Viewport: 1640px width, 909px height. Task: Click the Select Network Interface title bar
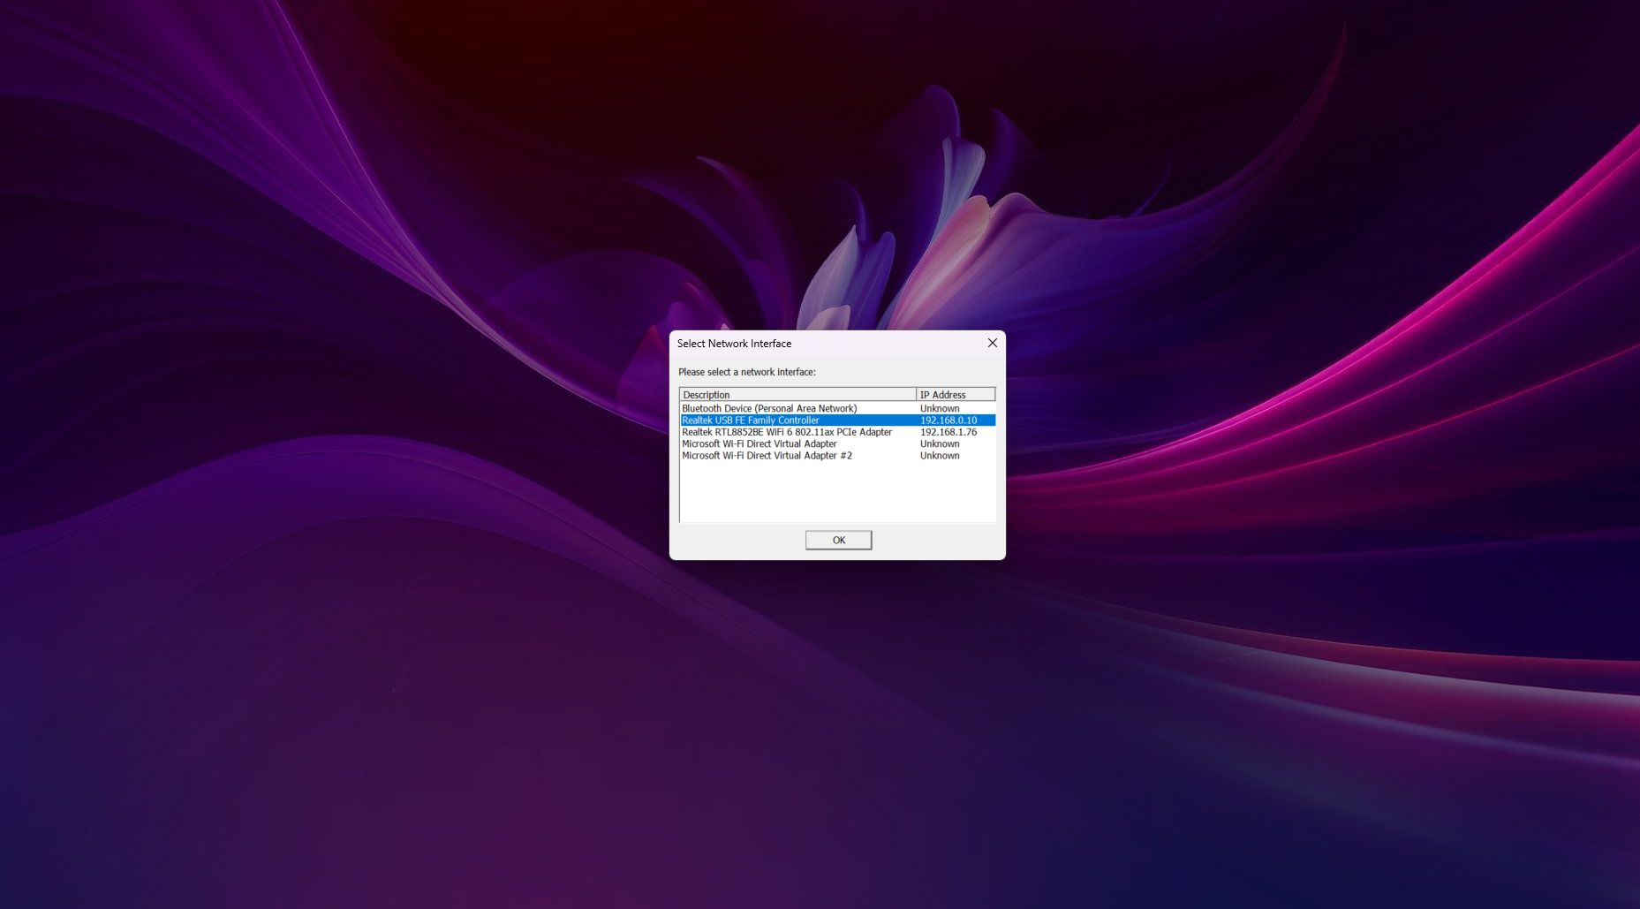click(x=830, y=344)
